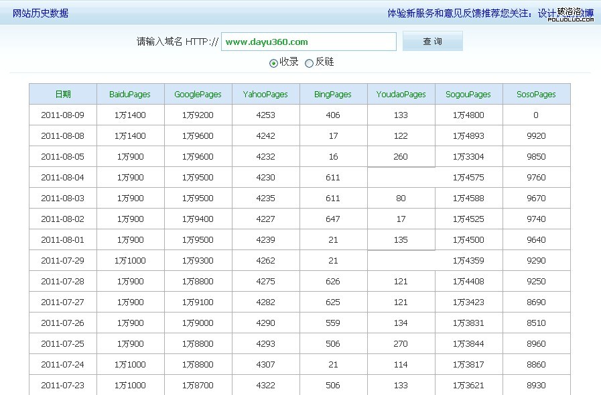Click the SosoPages value 0 for 2011-08-09
The image size is (601, 395).
[x=535, y=115]
